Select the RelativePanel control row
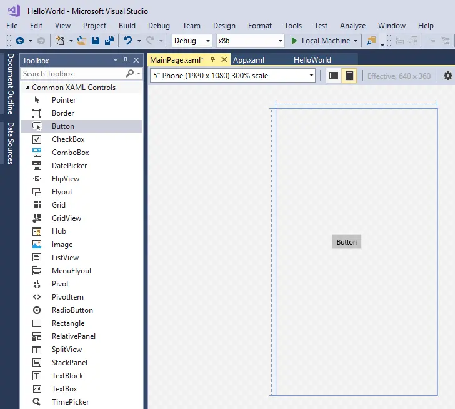The height and width of the screenshot is (409, 455). click(81, 336)
